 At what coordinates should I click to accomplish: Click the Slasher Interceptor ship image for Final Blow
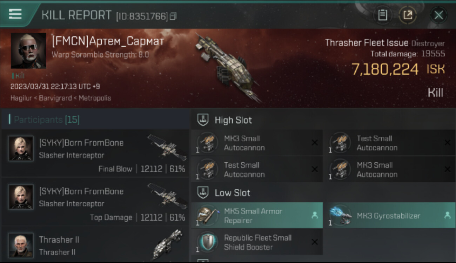click(167, 147)
